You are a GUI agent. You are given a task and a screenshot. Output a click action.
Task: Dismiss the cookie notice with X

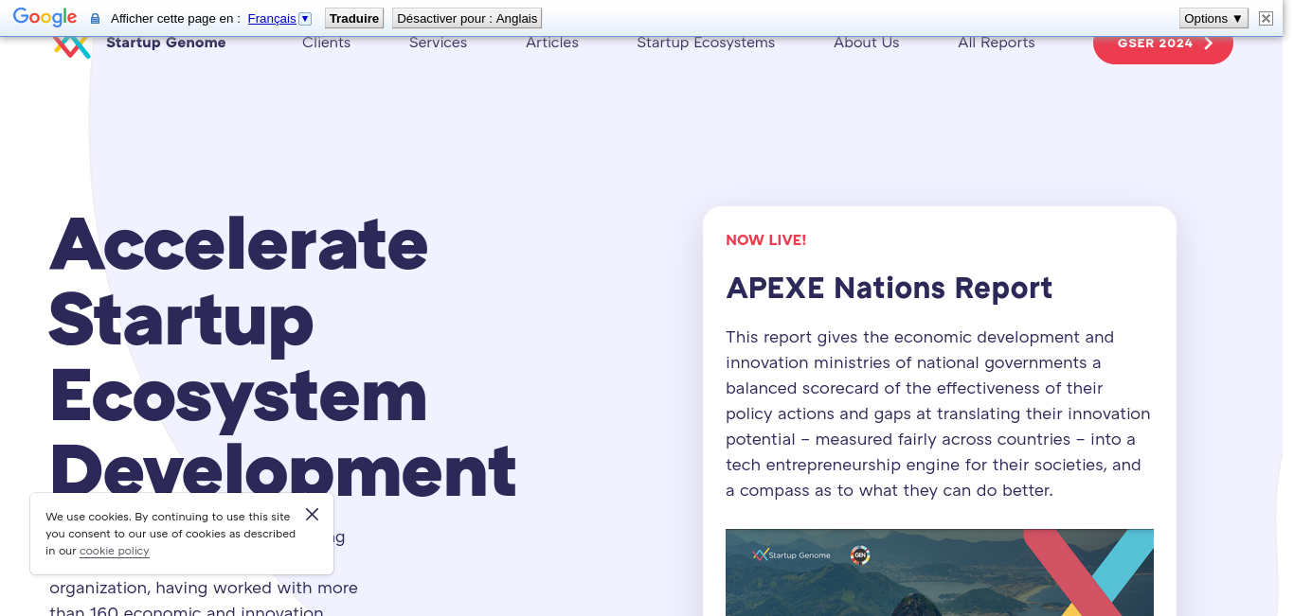pos(313,515)
